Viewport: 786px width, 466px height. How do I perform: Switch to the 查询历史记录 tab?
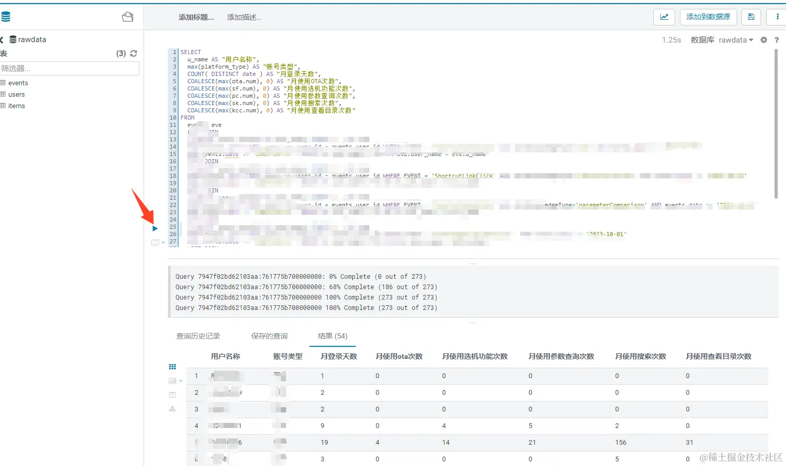click(198, 336)
